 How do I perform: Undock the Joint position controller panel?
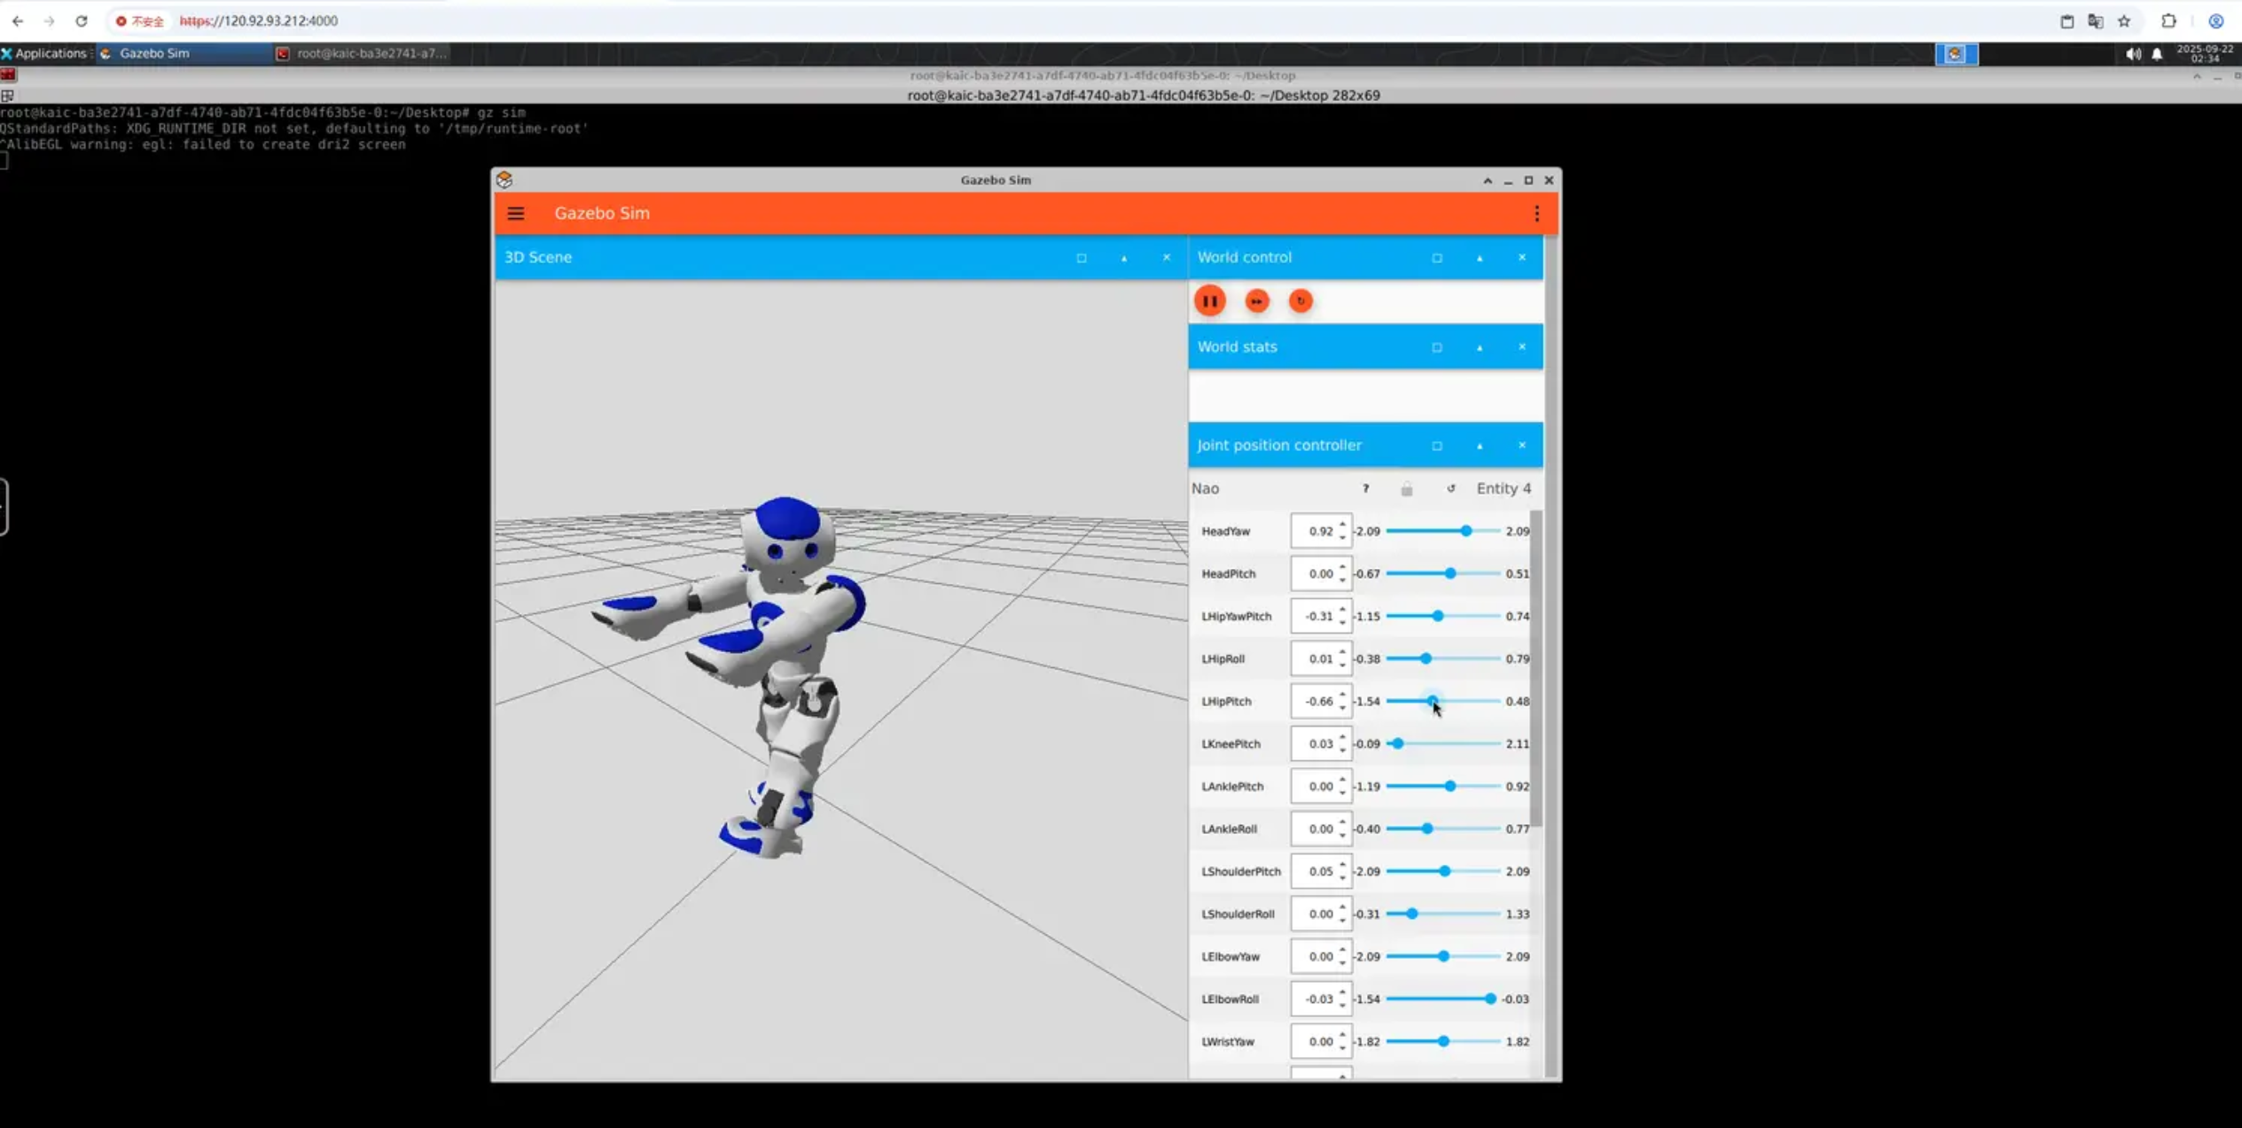[1436, 446]
